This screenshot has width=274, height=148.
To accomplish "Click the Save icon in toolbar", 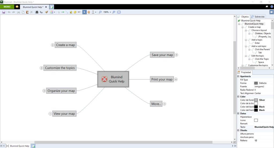I will 4,12.
